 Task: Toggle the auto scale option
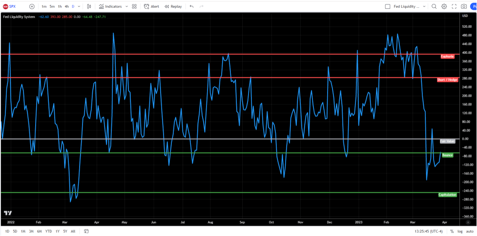pyautogui.click(x=470, y=231)
